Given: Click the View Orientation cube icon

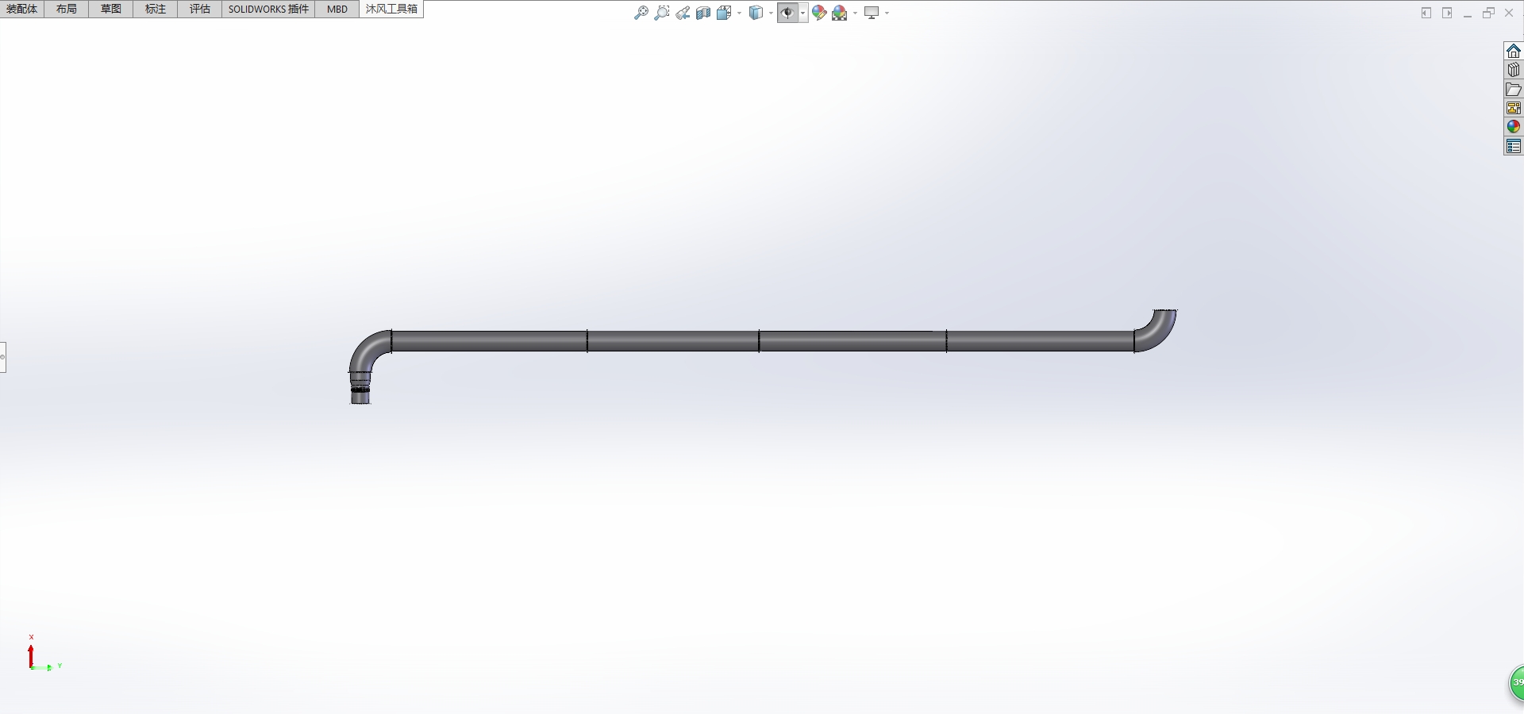Looking at the screenshot, I should coord(724,13).
